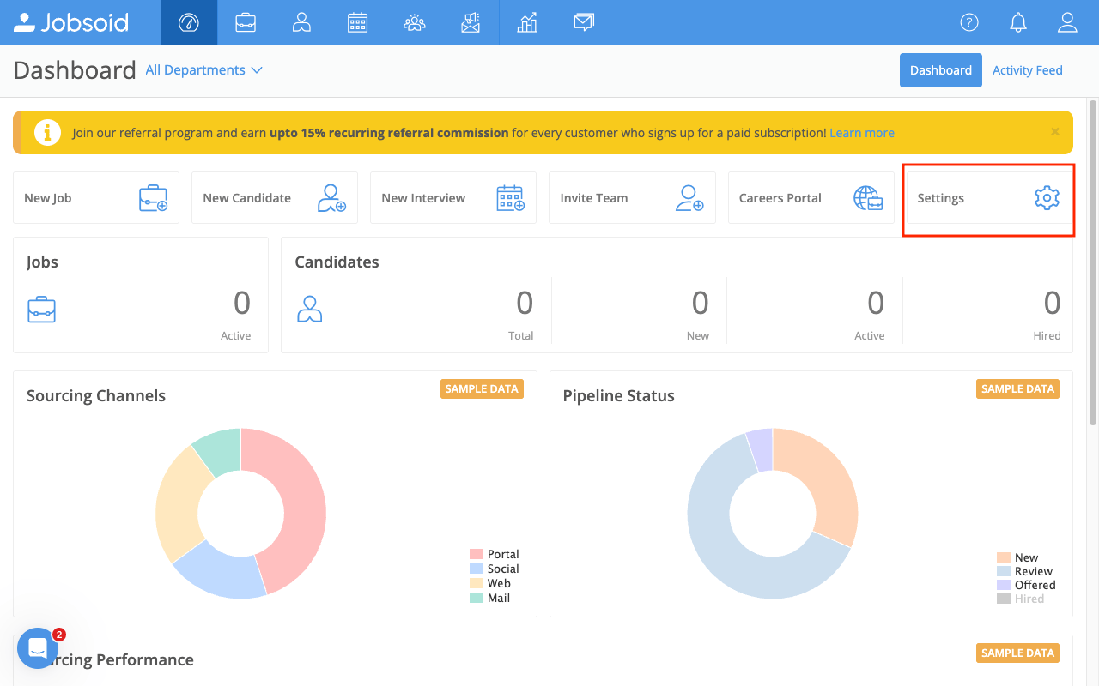The image size is (1099, 686).
Task: Click the help question mark icon
Action: 969,22
